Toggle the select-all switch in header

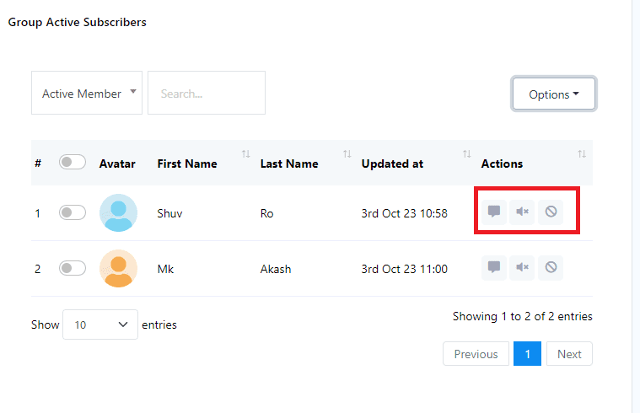pyautogui.click(x=73, y=163)
